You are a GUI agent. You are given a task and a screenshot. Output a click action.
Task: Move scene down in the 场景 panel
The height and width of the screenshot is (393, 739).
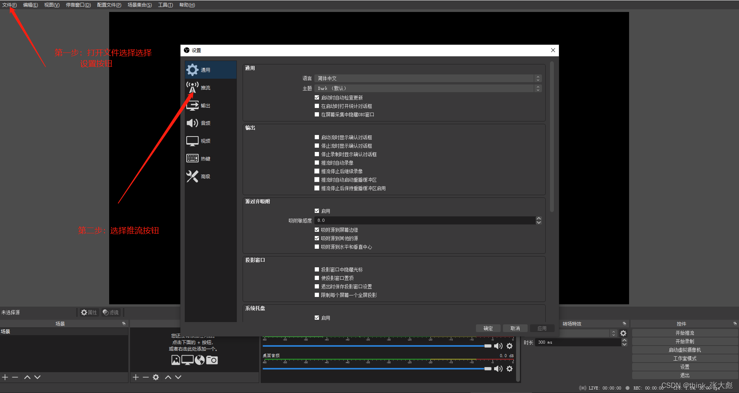coord(37,377)
